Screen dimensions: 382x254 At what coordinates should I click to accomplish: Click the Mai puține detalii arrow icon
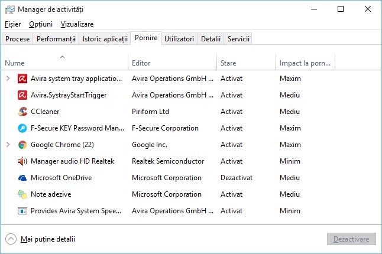pos(11,239)
